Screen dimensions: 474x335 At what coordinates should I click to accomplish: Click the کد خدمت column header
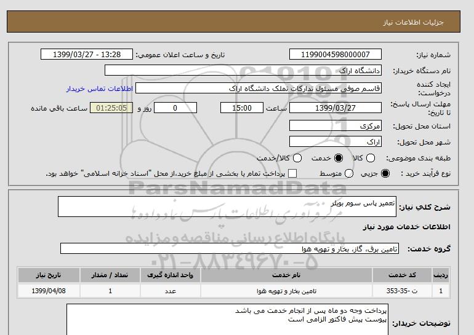pyautogui.click(x=402, y=275)
